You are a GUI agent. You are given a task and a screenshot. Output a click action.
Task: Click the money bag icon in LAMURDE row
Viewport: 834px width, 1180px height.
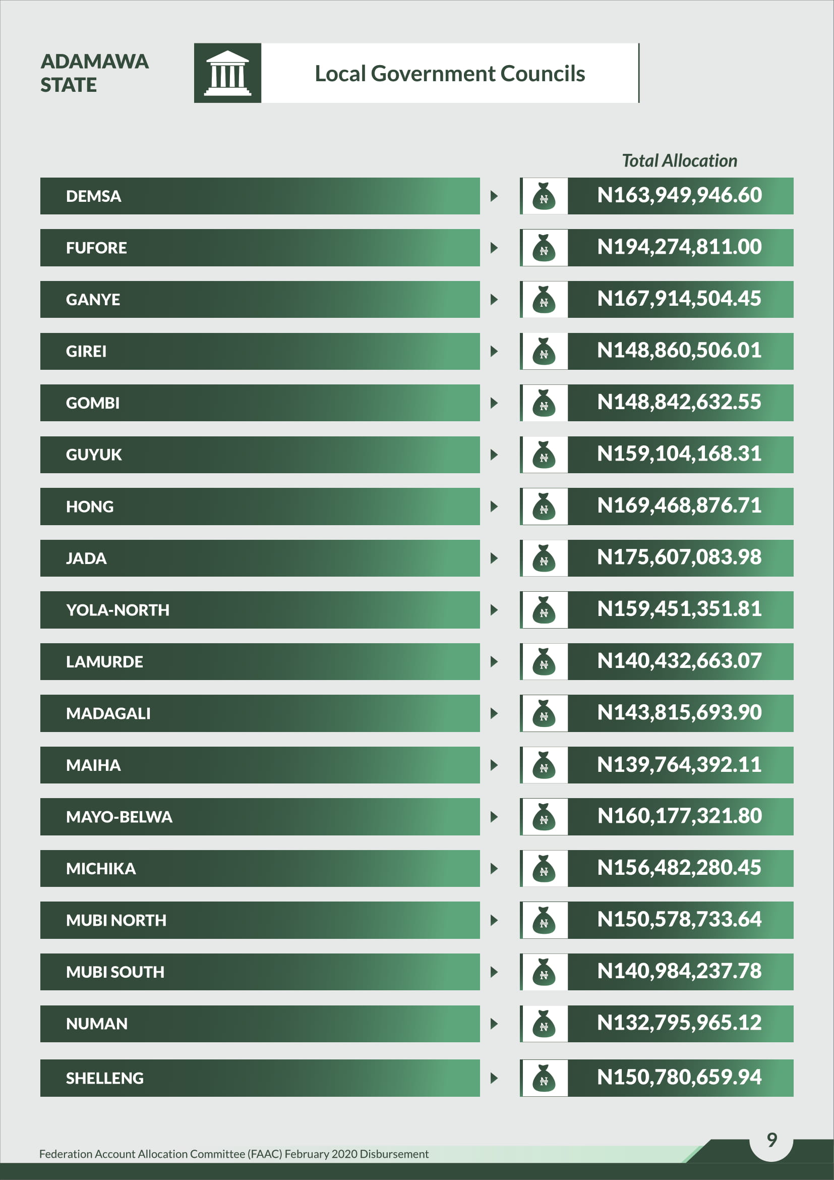[544, 661]
